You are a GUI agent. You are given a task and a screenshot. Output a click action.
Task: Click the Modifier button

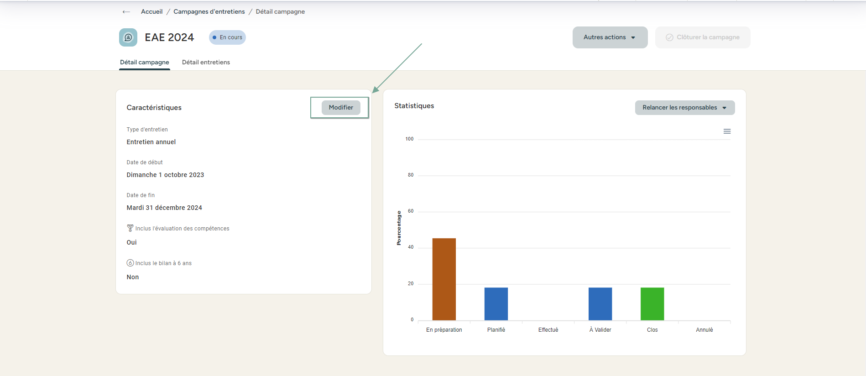click(x=341, y=108)
